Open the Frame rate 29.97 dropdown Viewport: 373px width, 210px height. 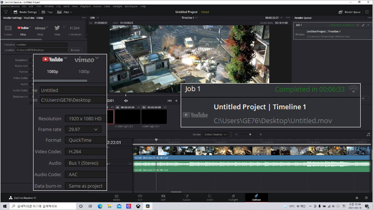[x=83, y=130]
